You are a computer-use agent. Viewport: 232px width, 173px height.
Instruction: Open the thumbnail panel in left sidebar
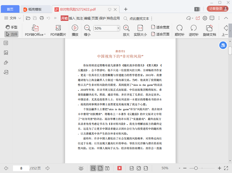click(6, 53)
